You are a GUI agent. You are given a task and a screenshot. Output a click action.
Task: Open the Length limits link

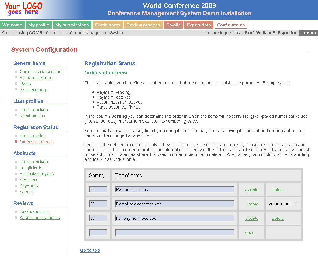coord(31,168)
